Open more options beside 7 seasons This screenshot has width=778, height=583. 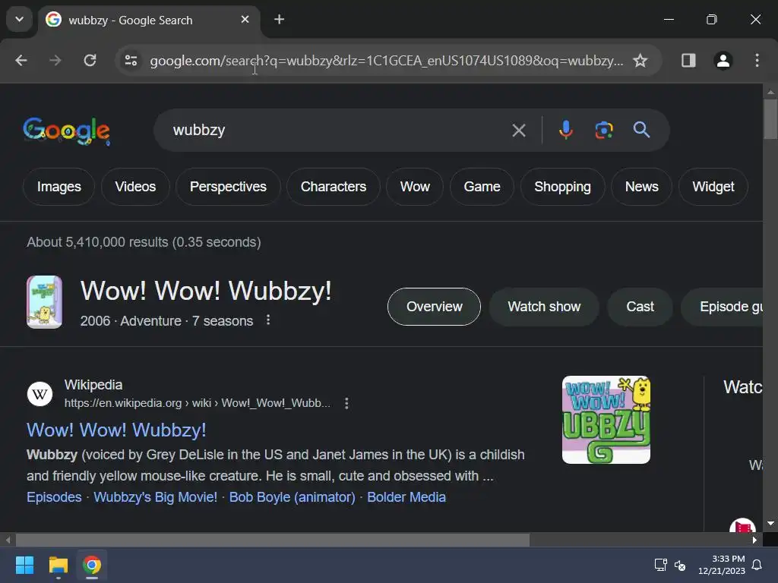(268, 320)
